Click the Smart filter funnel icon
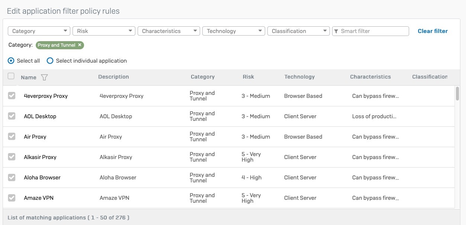 [336, 31]
